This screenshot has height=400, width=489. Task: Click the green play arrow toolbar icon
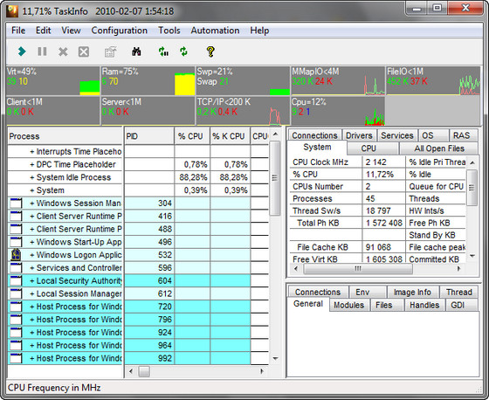coord(22,52)
